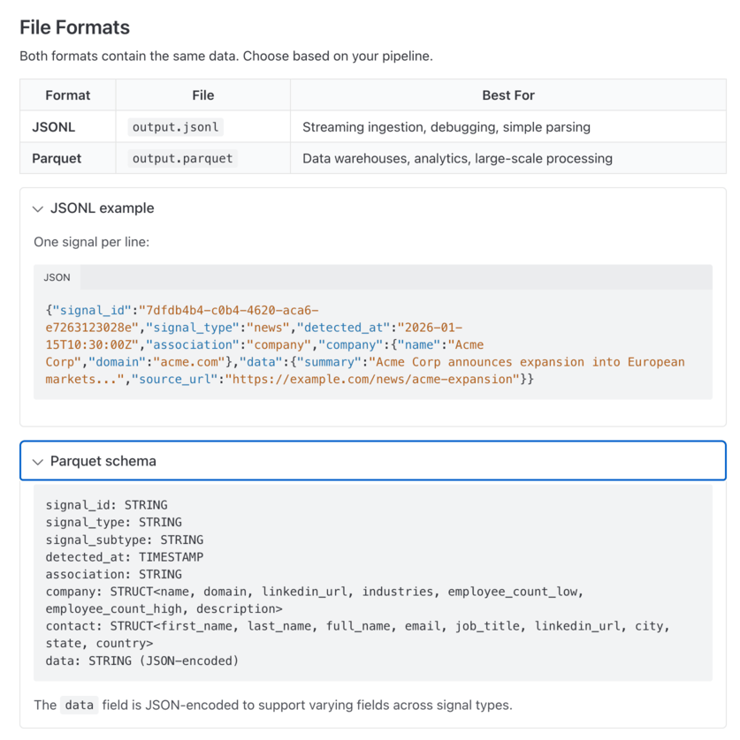Click the File column header
Viewport: 740px width, 740px height.
(203, 95)
